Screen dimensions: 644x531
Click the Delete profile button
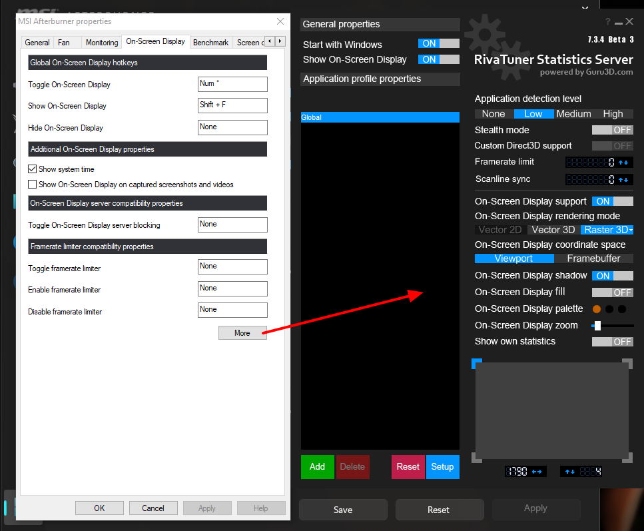tap(353, 467)
